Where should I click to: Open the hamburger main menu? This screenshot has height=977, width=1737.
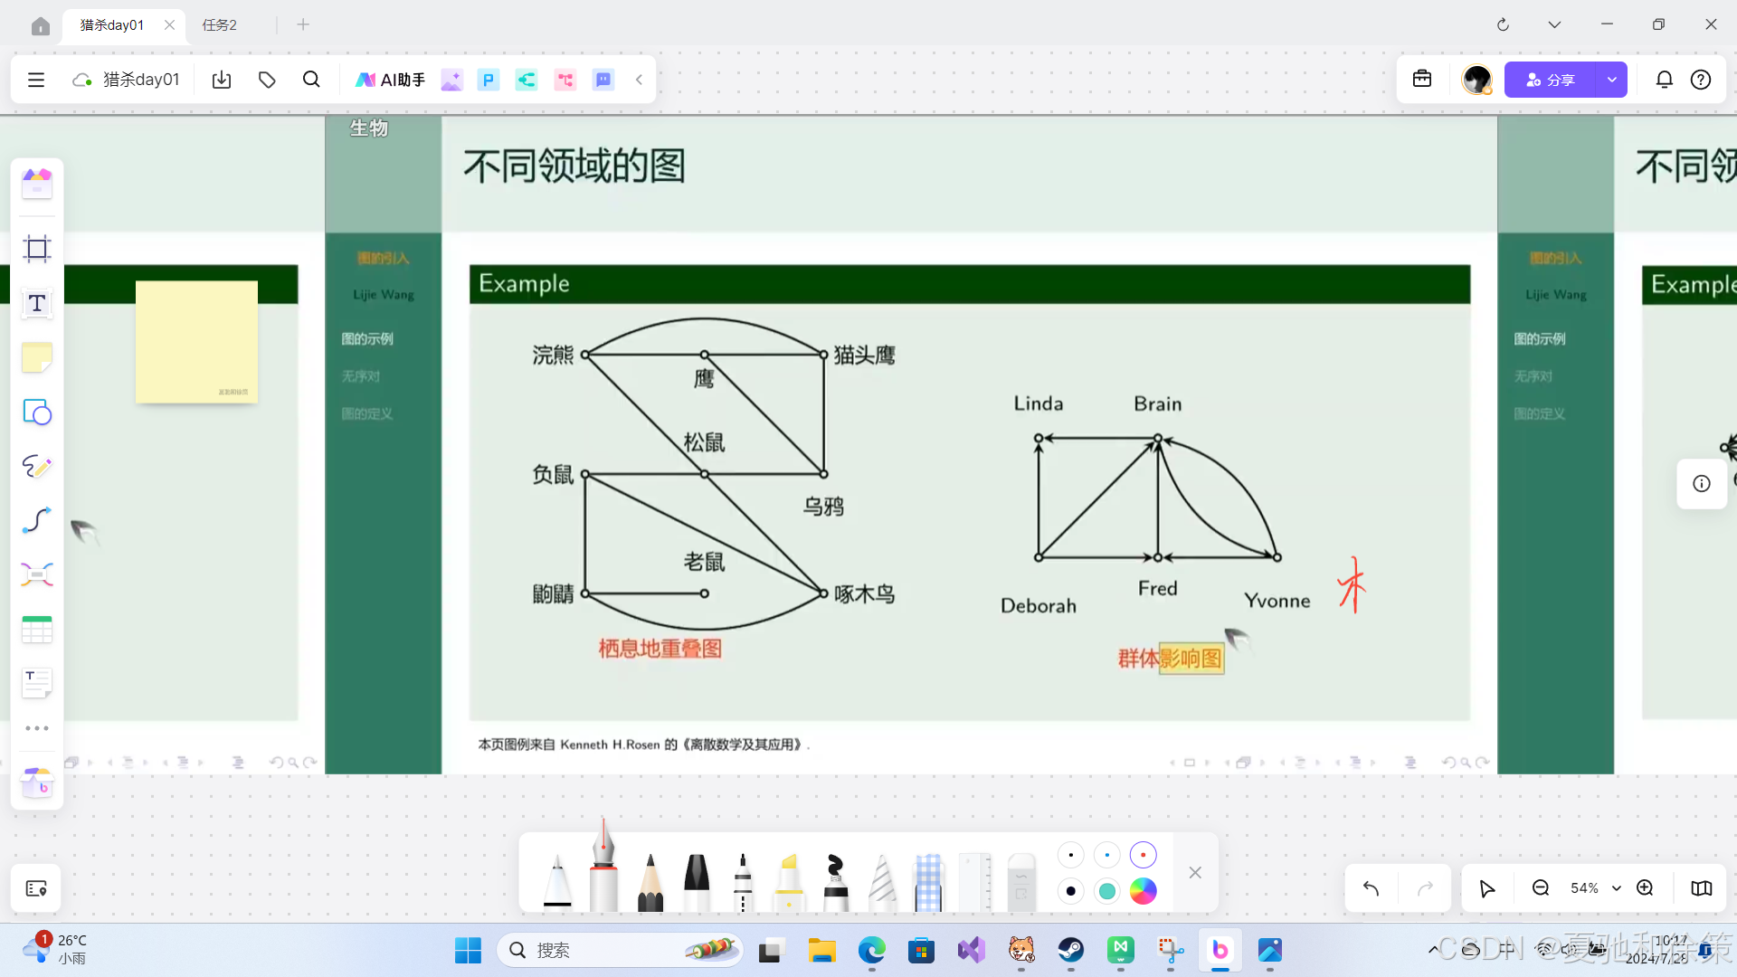click(x=36, y=80)
